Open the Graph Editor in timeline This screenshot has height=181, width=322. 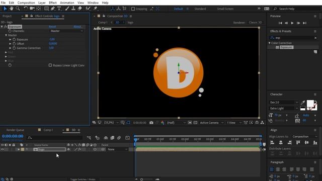(x=127, y=138)
